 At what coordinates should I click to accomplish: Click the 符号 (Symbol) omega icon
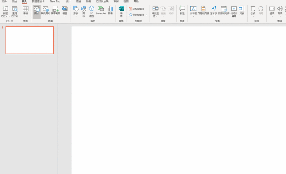point(261,8)
